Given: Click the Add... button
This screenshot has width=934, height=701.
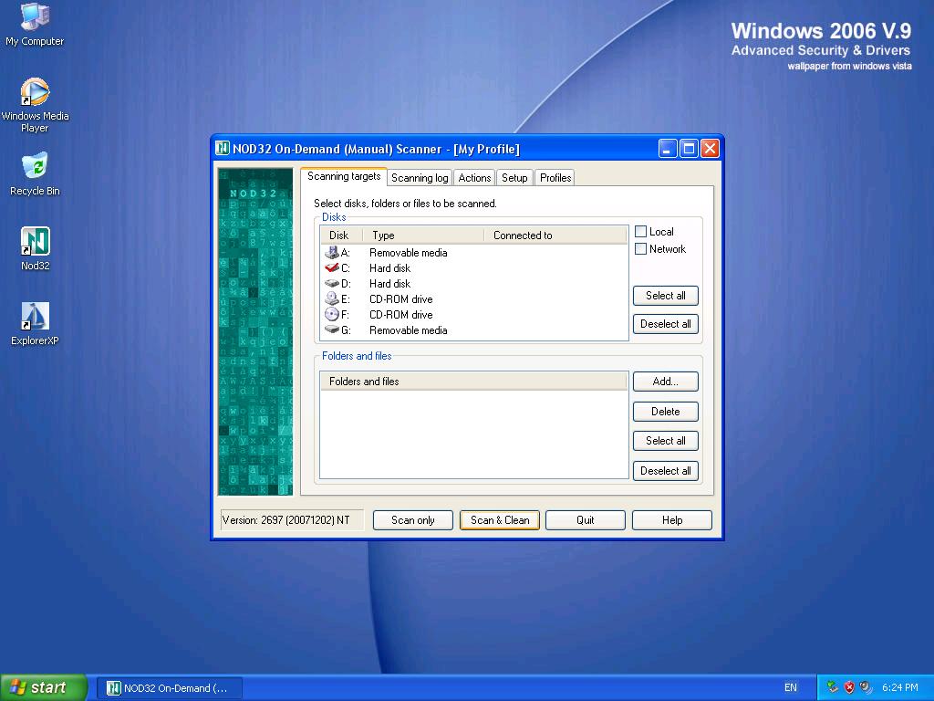Looking at the screenshot, I should coord(665,382).
